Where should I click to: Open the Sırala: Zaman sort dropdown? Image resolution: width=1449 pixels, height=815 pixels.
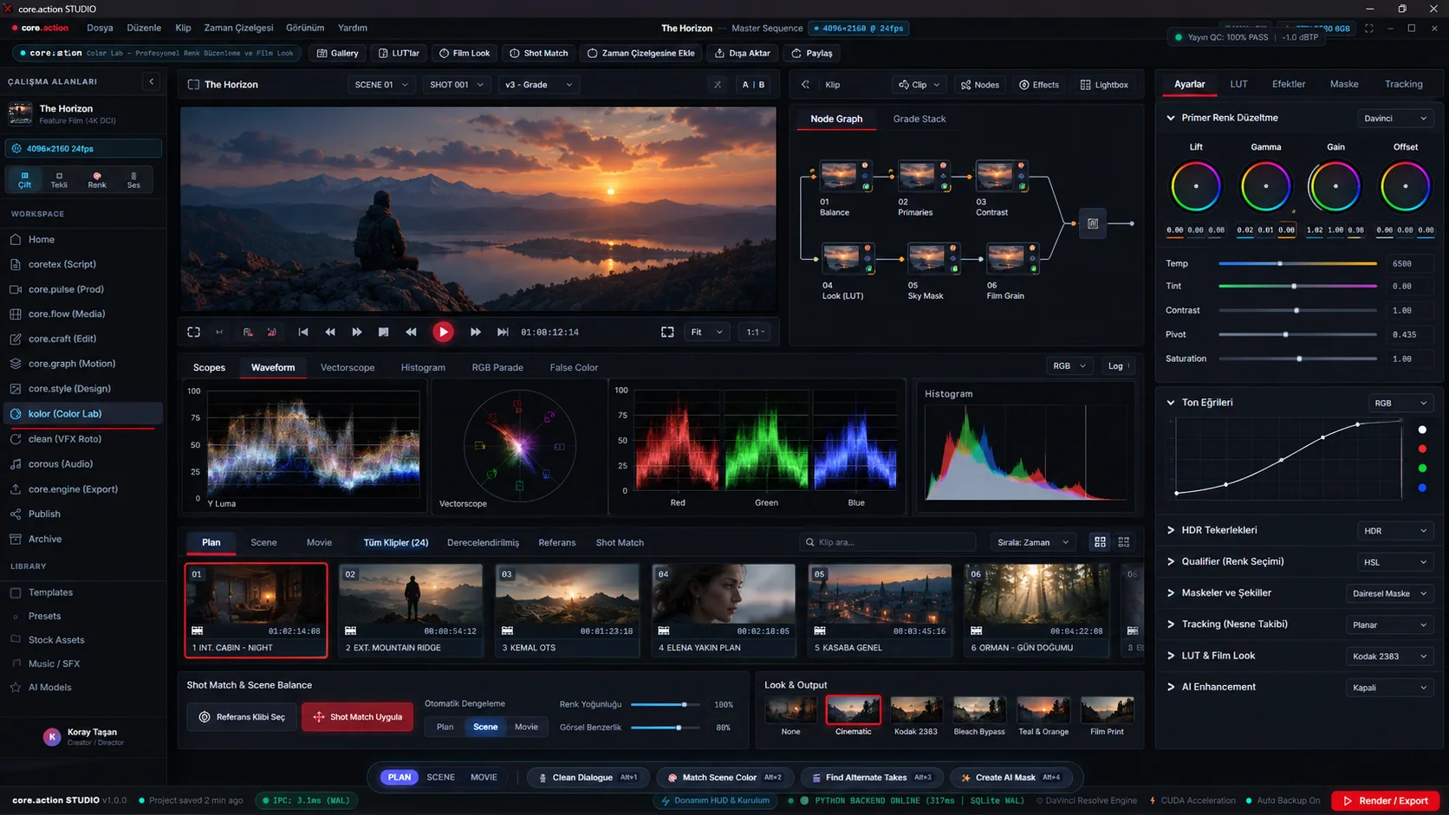[1033, 542]
